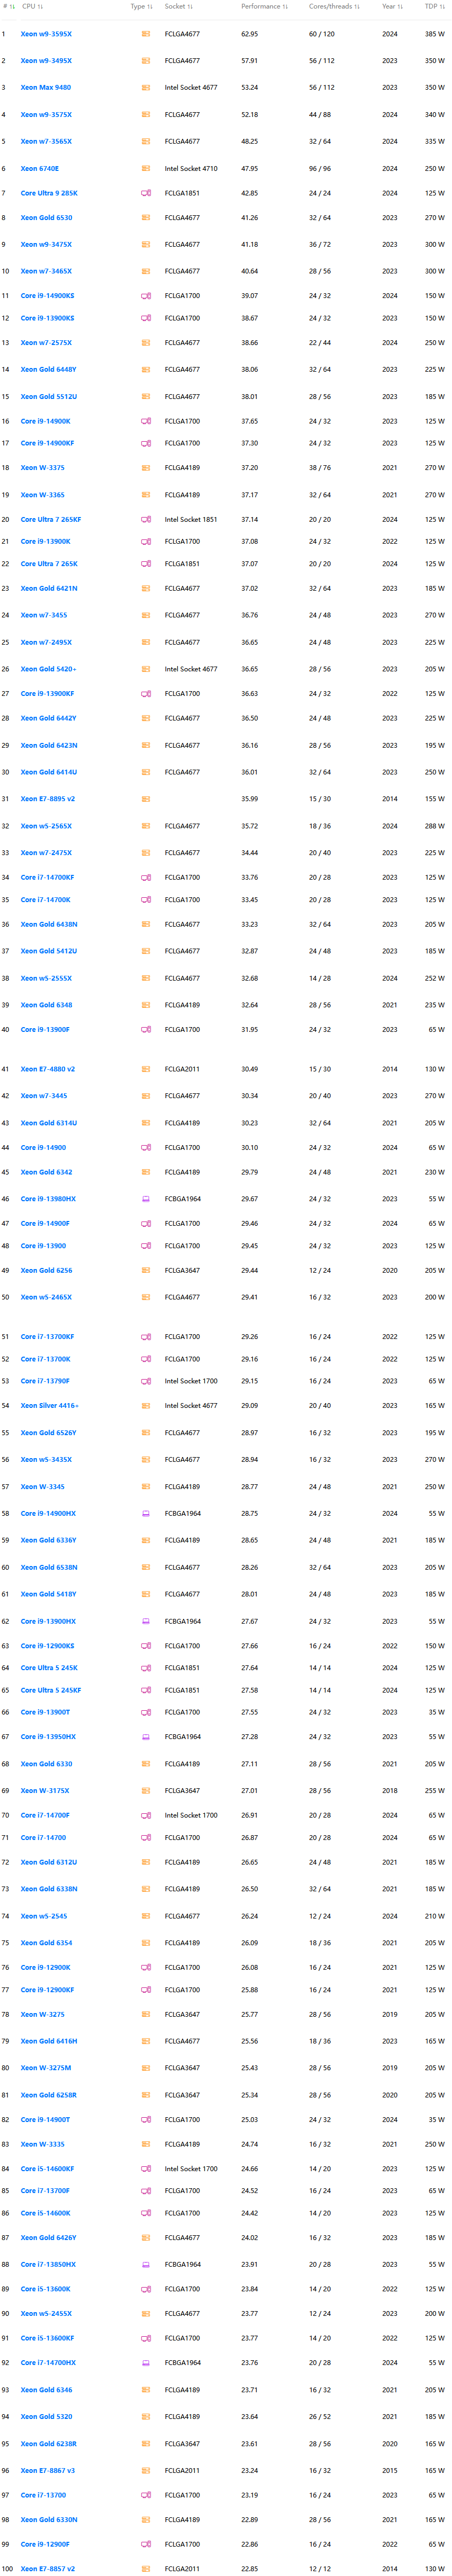Open the Core i7-13790F link
Image resolution: width=452 pixels, height=2576 pixels.
pos(45,1382)
